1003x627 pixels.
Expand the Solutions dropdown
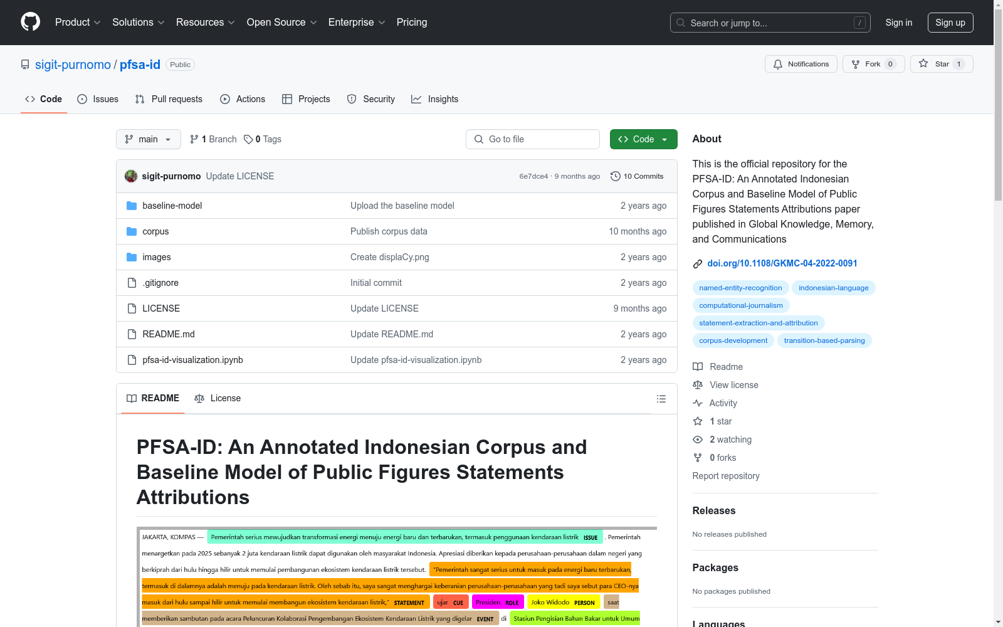139,22
